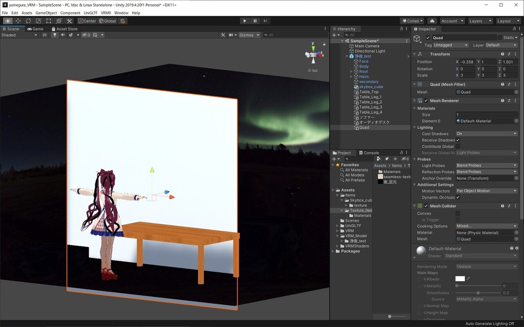Toggle Global handle rotation button
524x327 pixels.
tap(107, 21)
